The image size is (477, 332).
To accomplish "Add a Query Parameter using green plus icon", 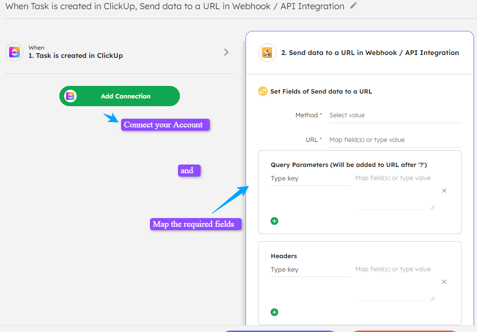I will (x=274, y=221).
